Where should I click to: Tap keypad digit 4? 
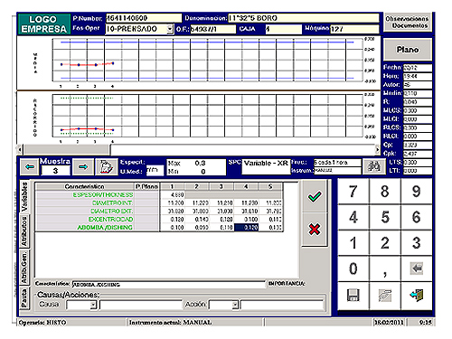pos(353,217)
